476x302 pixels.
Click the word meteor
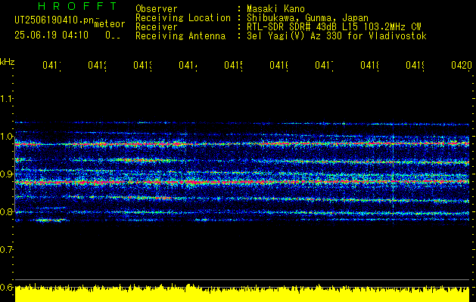(x=110, y=24)
